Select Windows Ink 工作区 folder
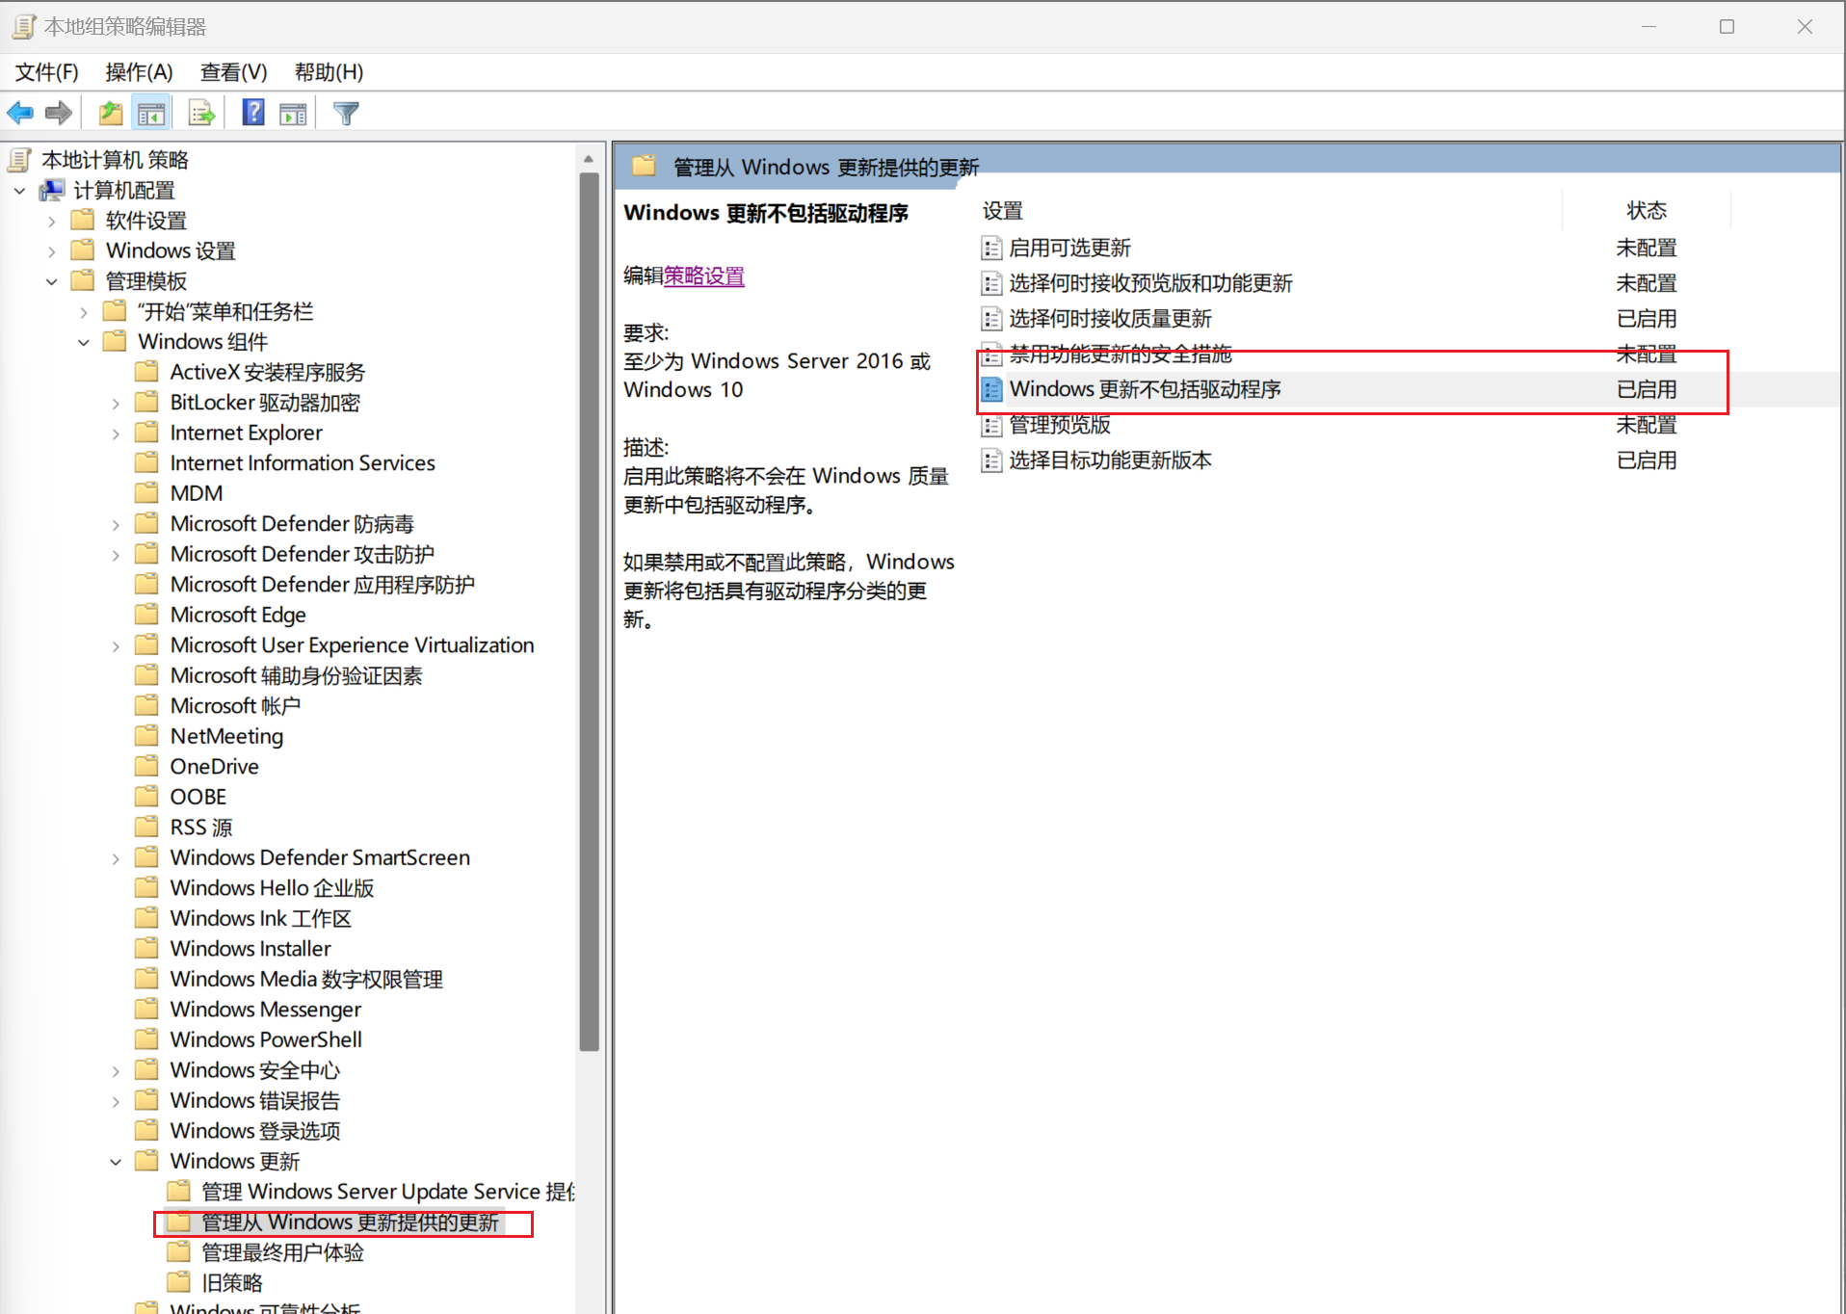 [260, 919]
